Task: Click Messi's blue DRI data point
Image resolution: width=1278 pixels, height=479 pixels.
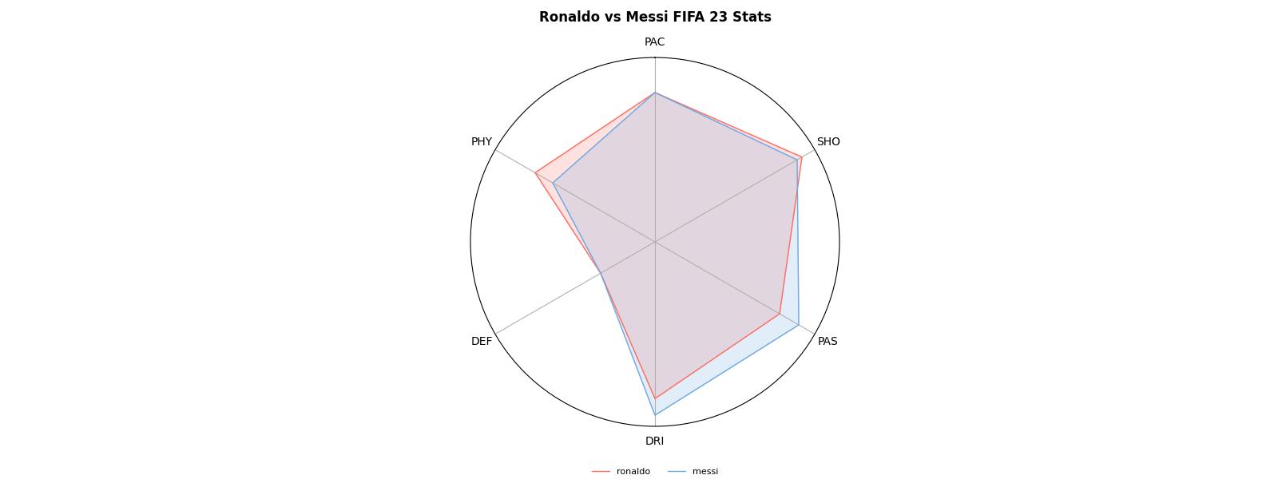Action: tap(655, 415)
